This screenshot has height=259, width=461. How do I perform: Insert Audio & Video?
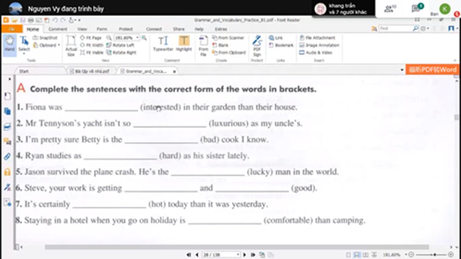point(316,53)
